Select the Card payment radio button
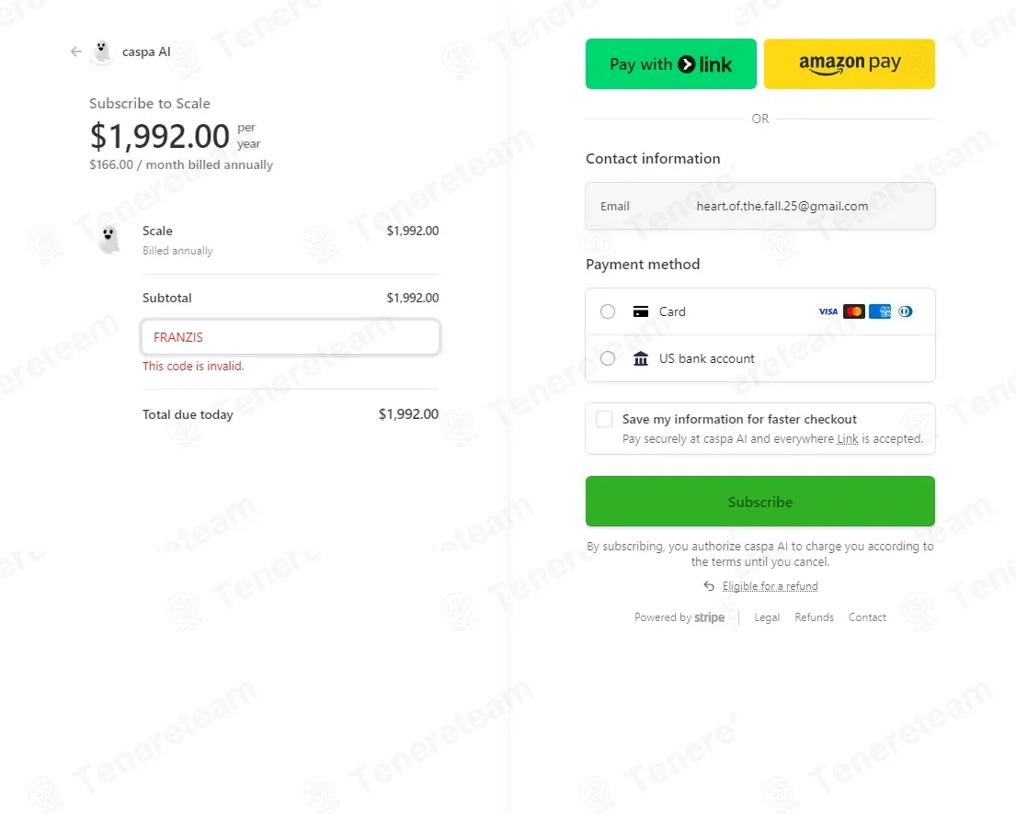The height and width of the screenshot is (814, 1016). [x=608, y=312]
